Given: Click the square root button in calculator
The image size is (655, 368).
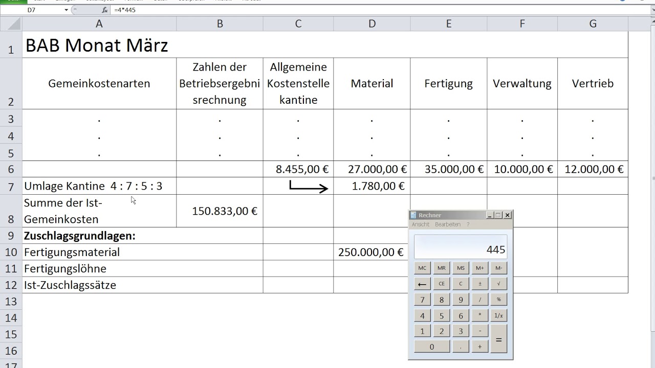Looking at the screenshot, I should click(499, 284).
